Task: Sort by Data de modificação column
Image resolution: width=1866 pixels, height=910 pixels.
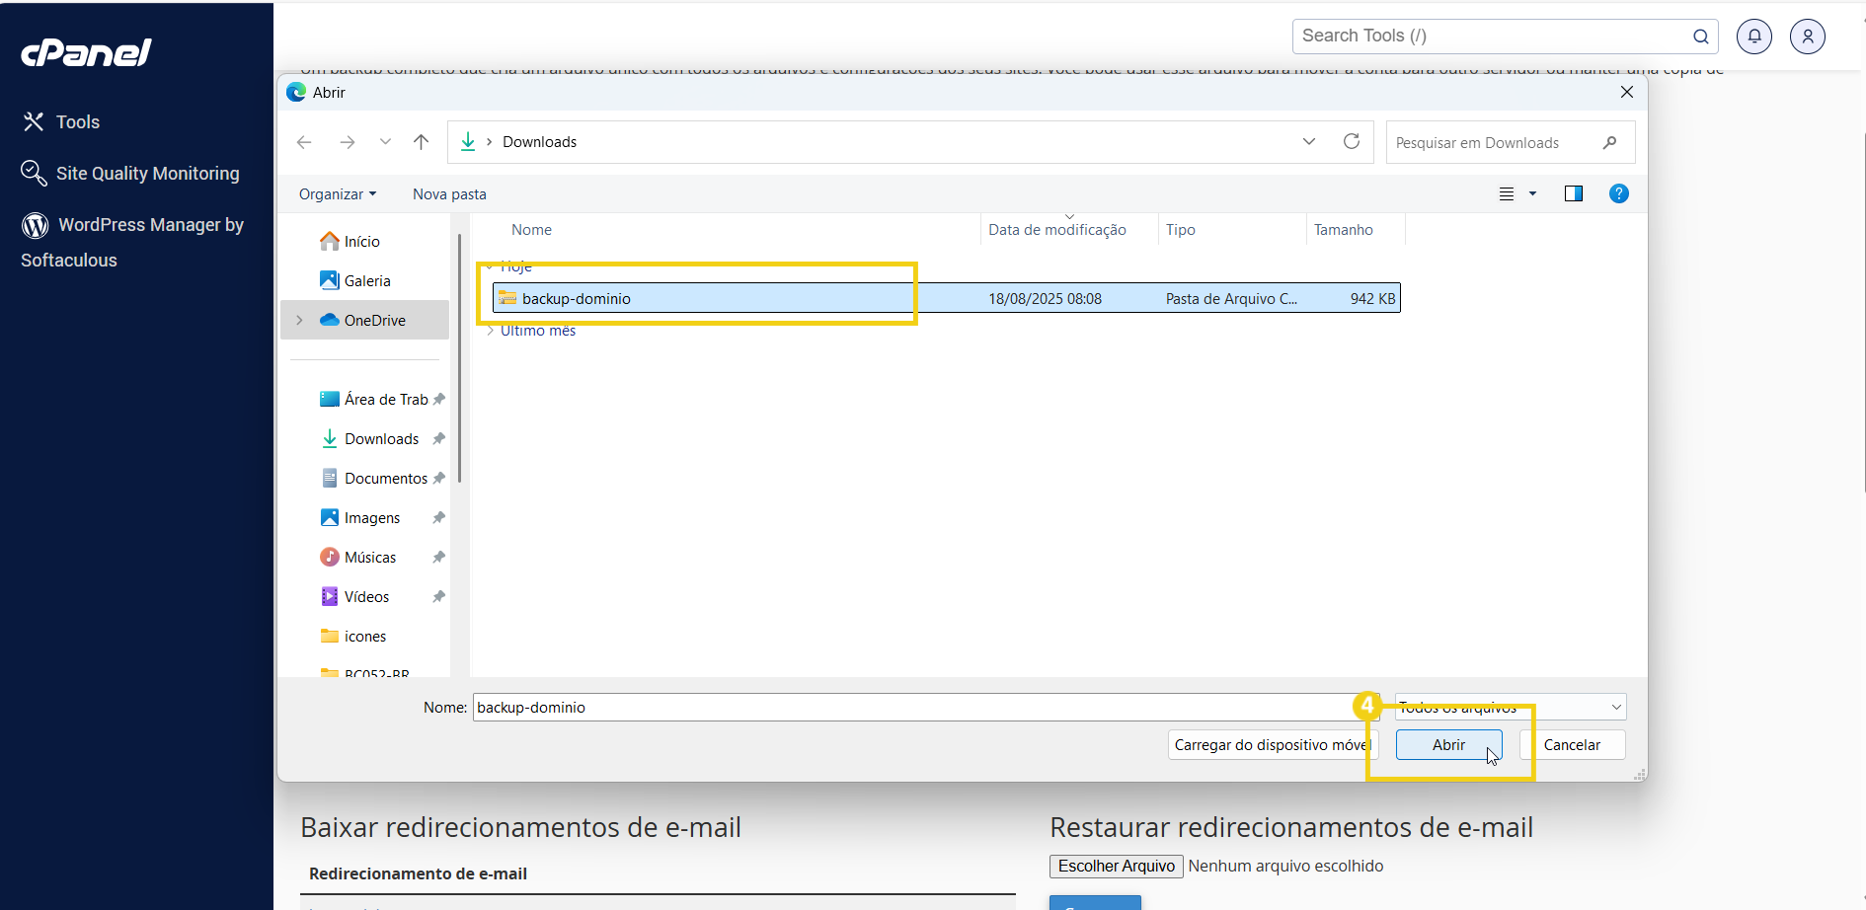Action: pyautogui.click(x=1057, y=229)
